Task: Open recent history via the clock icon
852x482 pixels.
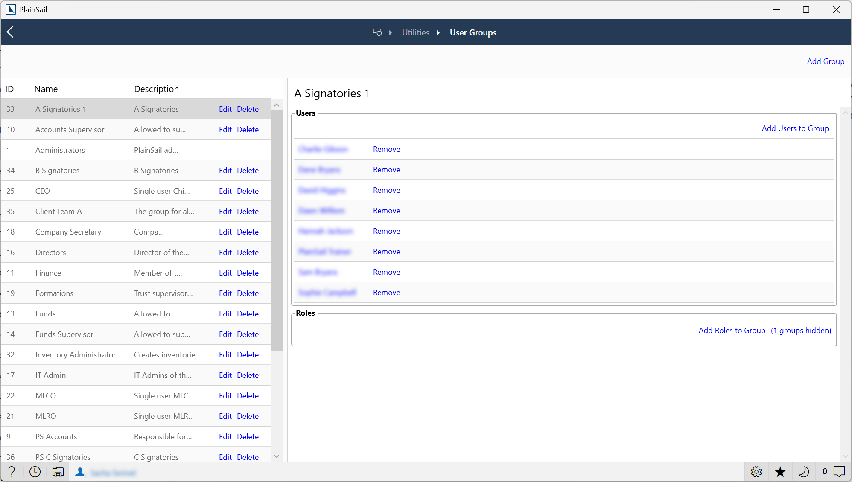Action: (35, 472)
